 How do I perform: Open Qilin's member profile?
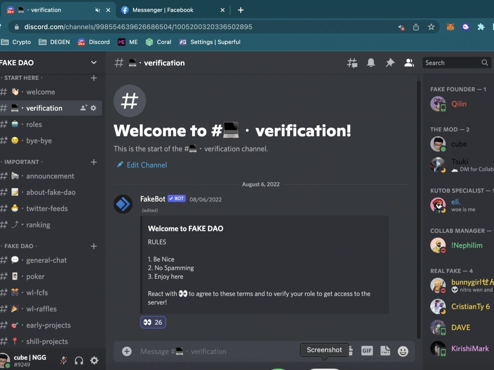tap(459, 104)
